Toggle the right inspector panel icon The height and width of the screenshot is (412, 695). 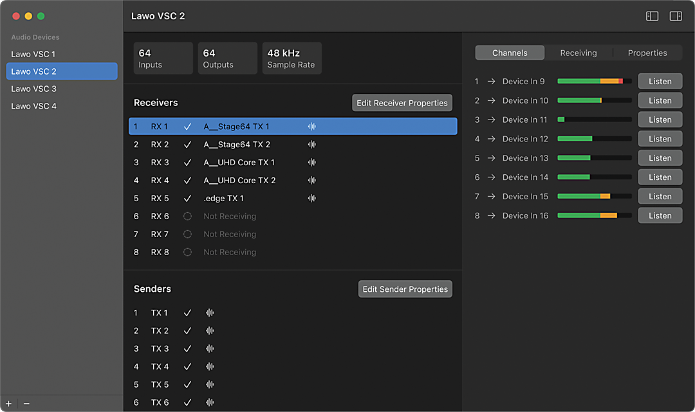click(676, 16)
